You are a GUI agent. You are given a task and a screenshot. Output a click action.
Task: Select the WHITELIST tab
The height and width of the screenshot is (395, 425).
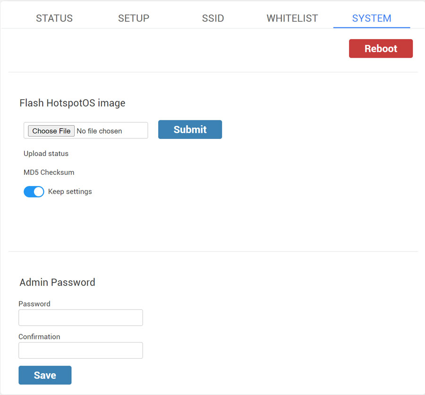[x=292, y=18]
